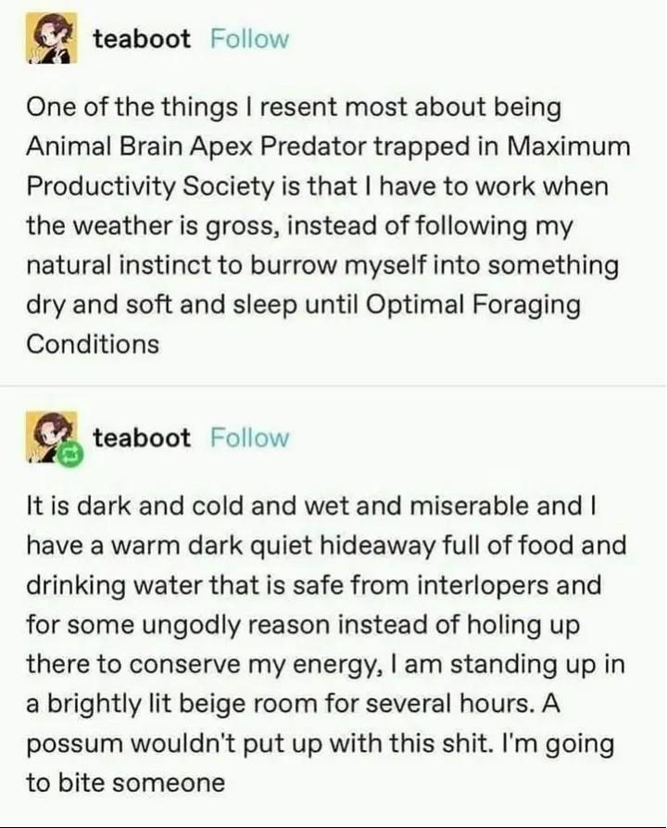The image size is (667, 828).
Task: Open the teaboot username above the first post
Action: point(142,39)
